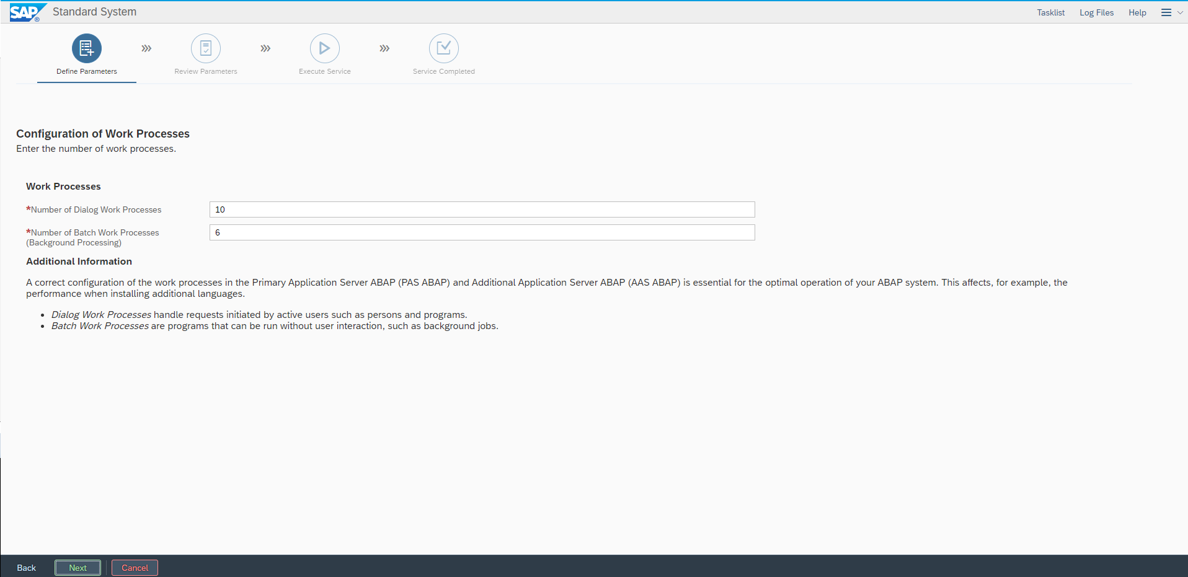Select the Service Completed checkmark icon
This screenshot has width=1188, height=577.
(444, 48)
